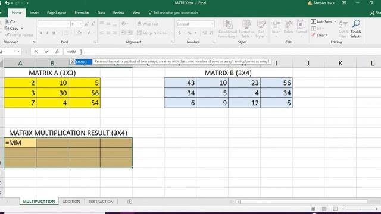Open the General number format dropdown
Viewport: 381px width, 214px height.
tap(212, 24)
